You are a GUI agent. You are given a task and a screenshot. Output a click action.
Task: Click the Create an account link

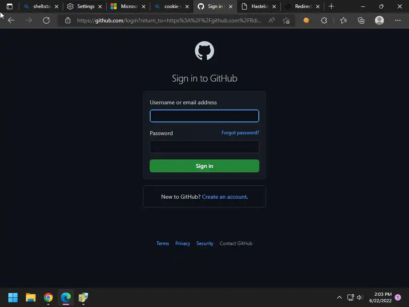pos(224,197)
